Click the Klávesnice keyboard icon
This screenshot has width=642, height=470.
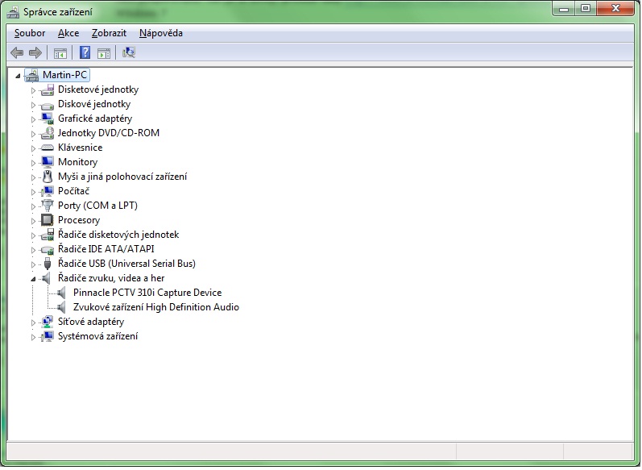pos(48,148)
